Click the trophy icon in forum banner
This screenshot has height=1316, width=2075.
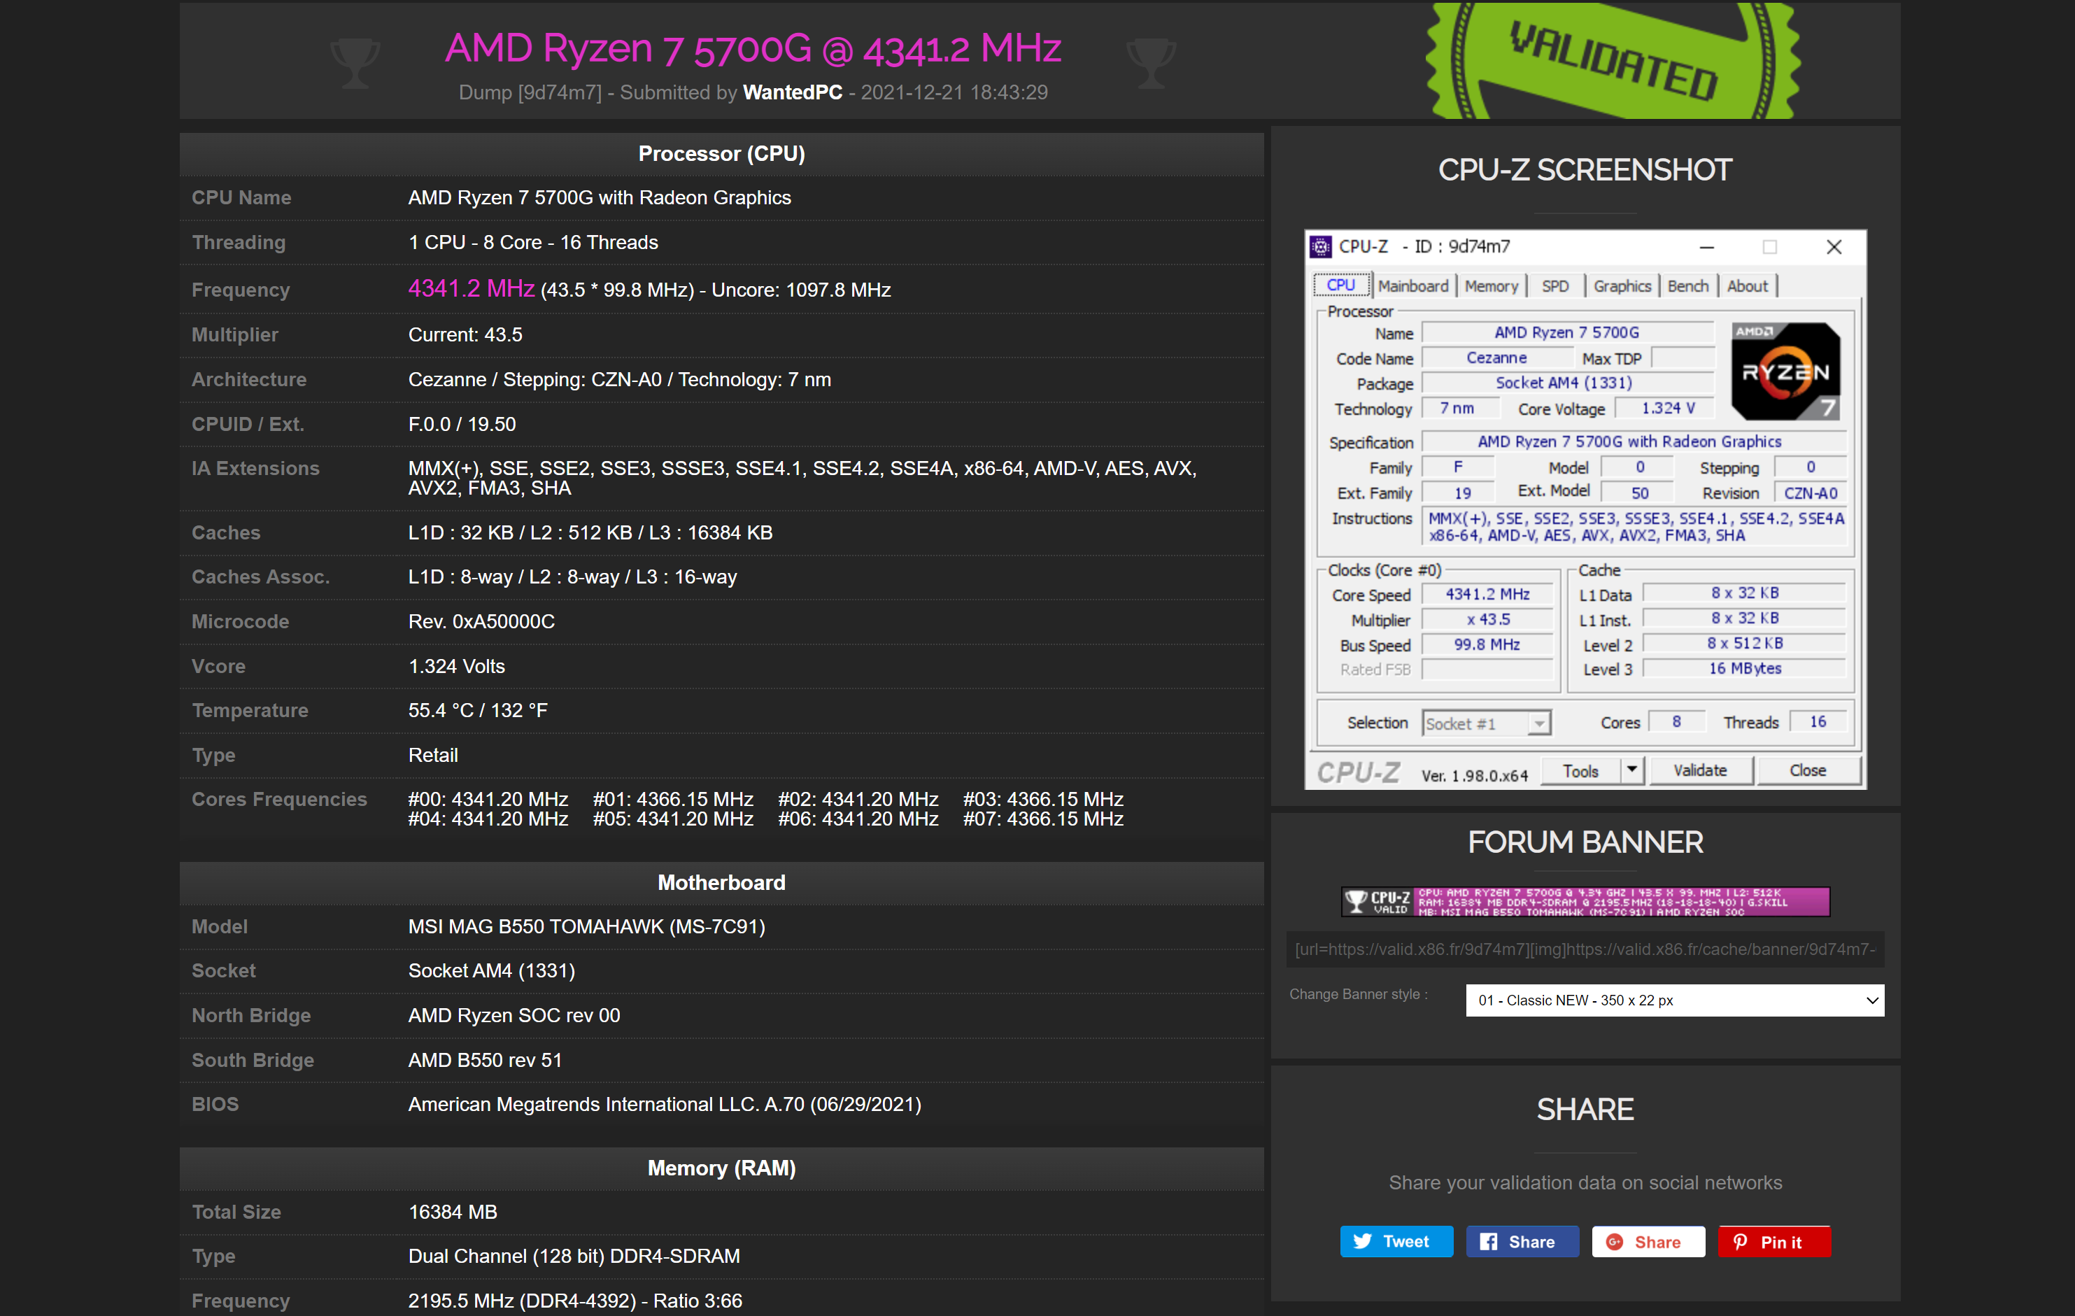[x=1357, y=901]
